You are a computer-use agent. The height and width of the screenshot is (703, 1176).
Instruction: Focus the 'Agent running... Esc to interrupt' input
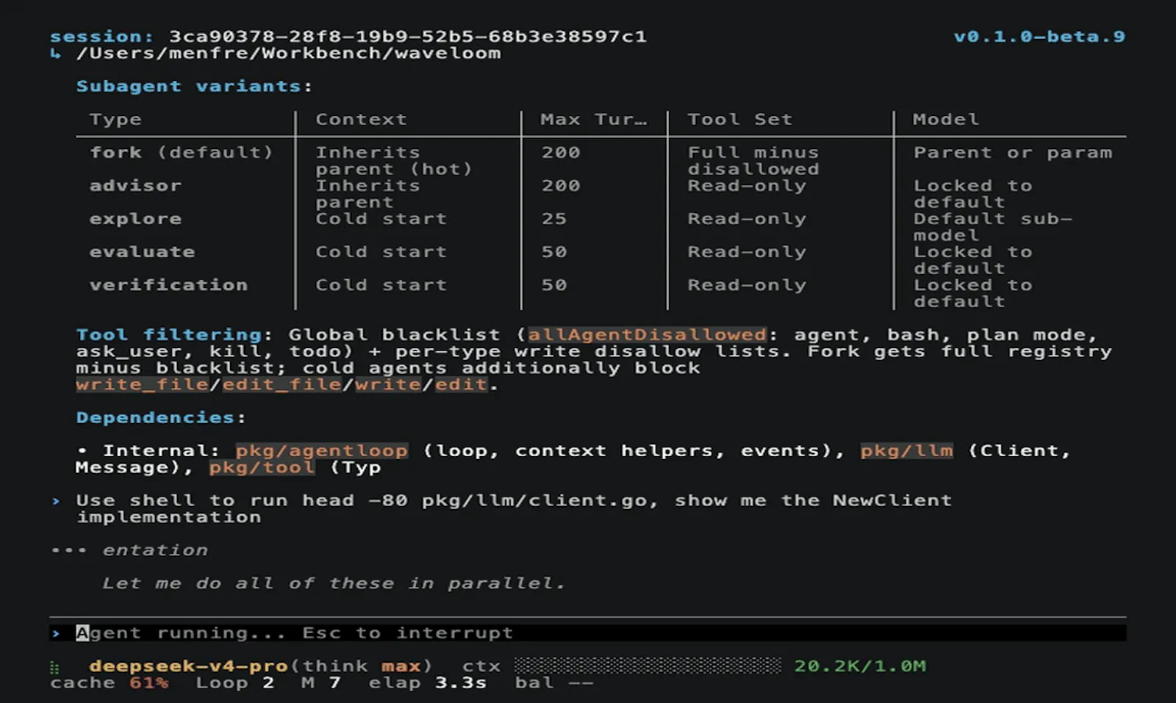click(x=588, y=632)
